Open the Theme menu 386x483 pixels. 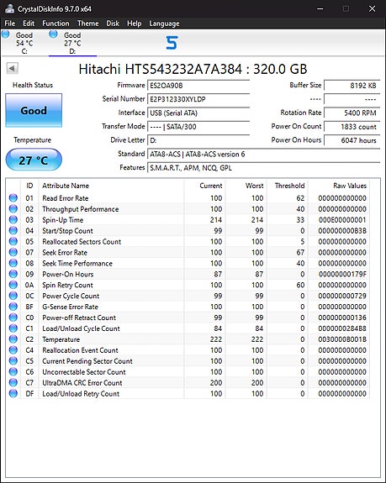click(x=87, y=24)
